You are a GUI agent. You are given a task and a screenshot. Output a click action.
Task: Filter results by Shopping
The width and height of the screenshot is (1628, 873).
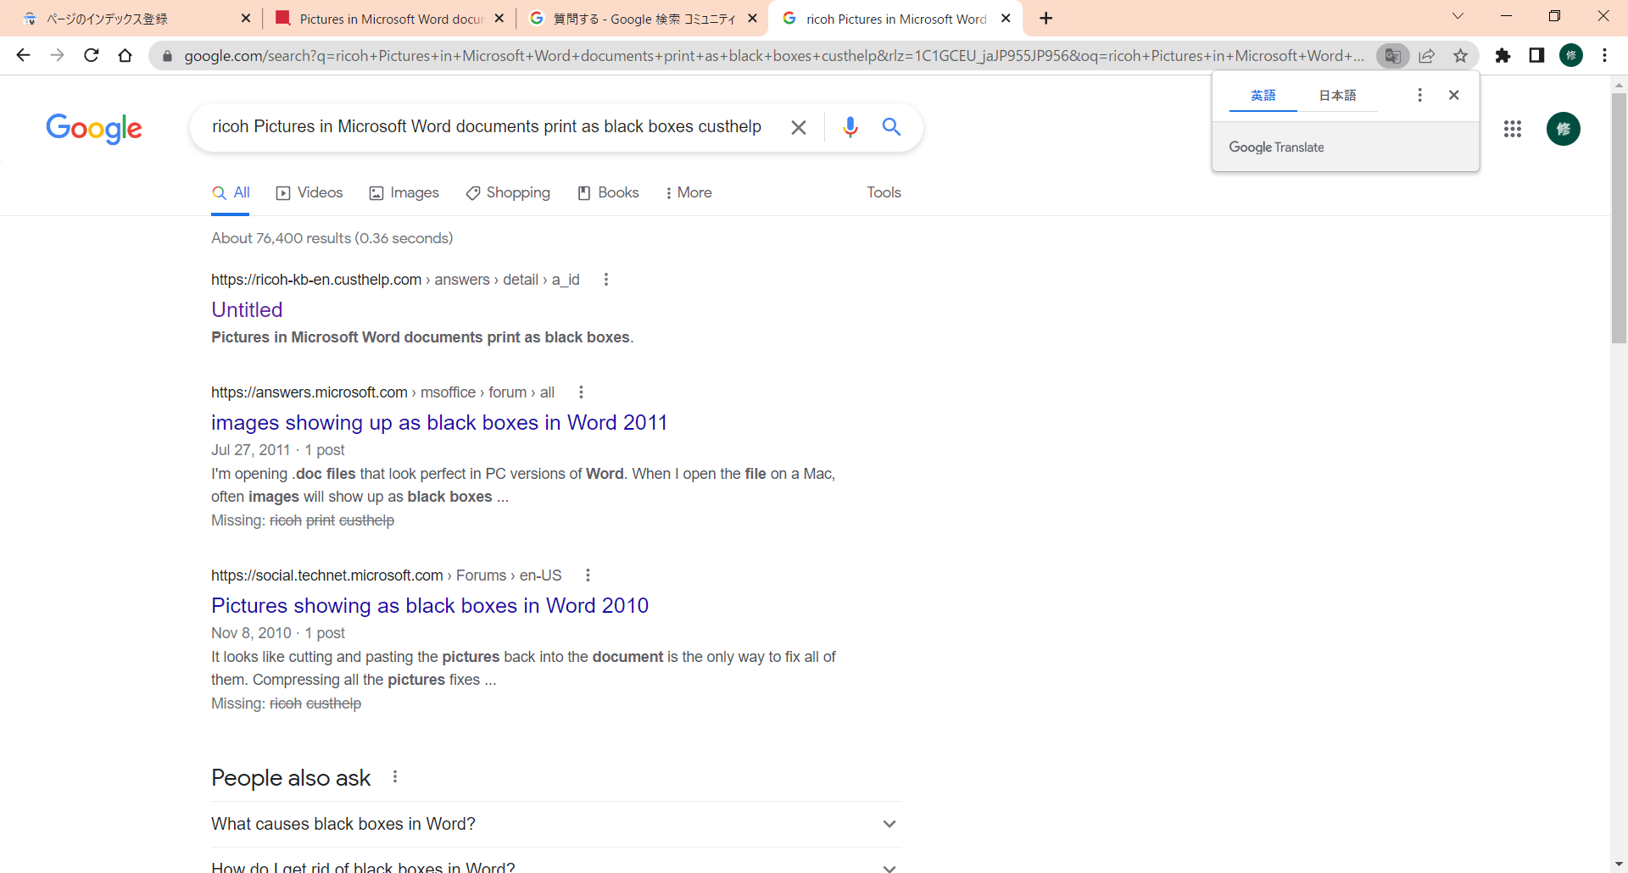[508, 192]
